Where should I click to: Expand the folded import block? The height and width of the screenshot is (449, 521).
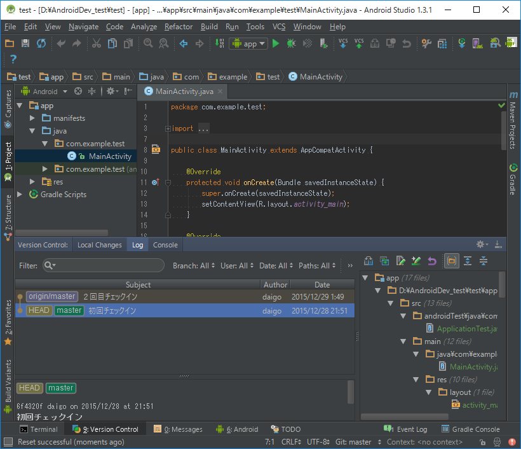coord(168,128)
